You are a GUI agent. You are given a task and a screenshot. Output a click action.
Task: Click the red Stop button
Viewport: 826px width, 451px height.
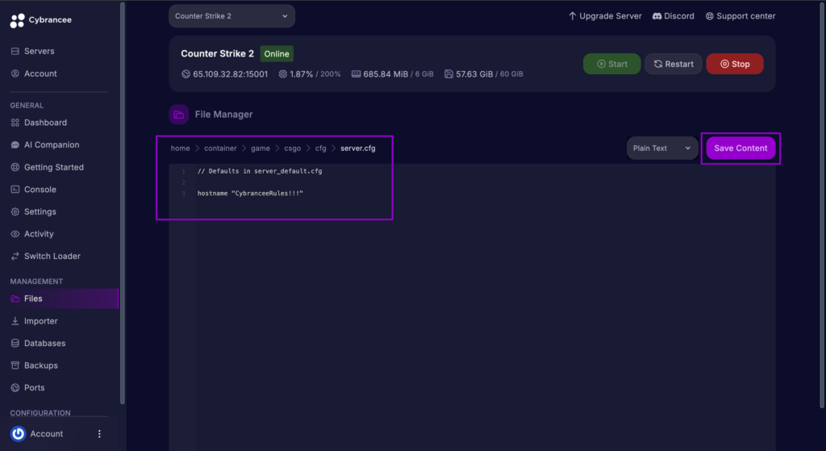pyautogui.click(x=735, y=64)
